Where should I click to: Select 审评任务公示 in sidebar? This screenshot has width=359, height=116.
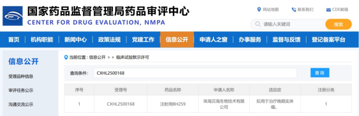pyautogui.click(x=21, y=91)
